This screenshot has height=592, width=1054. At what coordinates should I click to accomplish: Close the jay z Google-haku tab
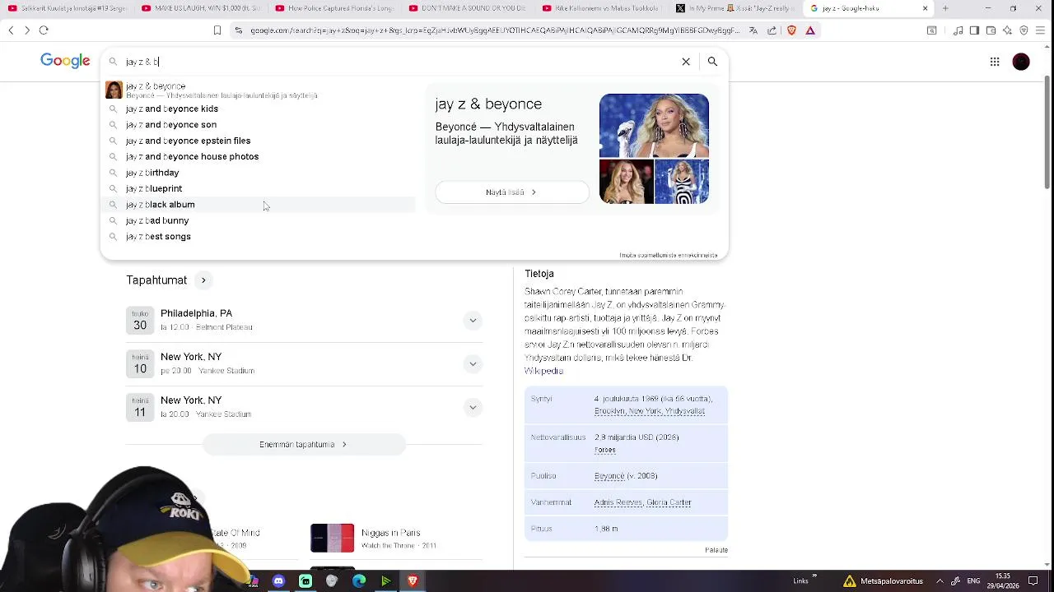pos(925,8)
